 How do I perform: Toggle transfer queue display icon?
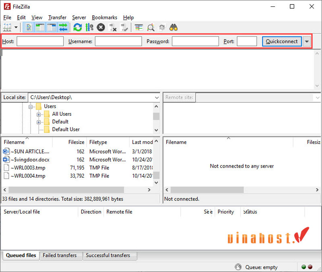pos(63,27)
